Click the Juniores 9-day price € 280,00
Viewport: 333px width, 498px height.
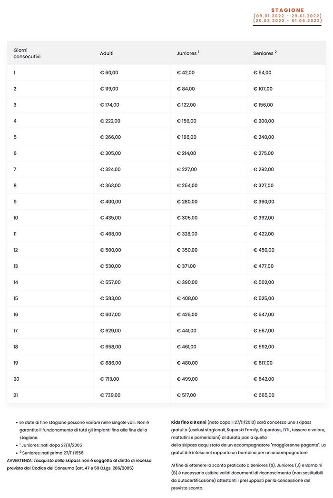(x=187, y=202)
